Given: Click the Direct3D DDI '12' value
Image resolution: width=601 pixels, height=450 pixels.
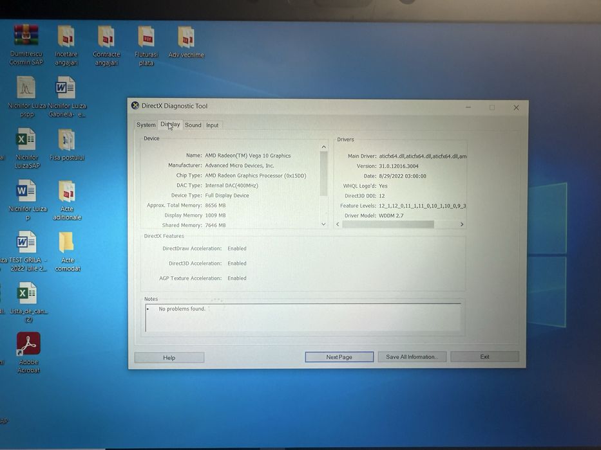Looking at the screenshot, I should (382, 196).
